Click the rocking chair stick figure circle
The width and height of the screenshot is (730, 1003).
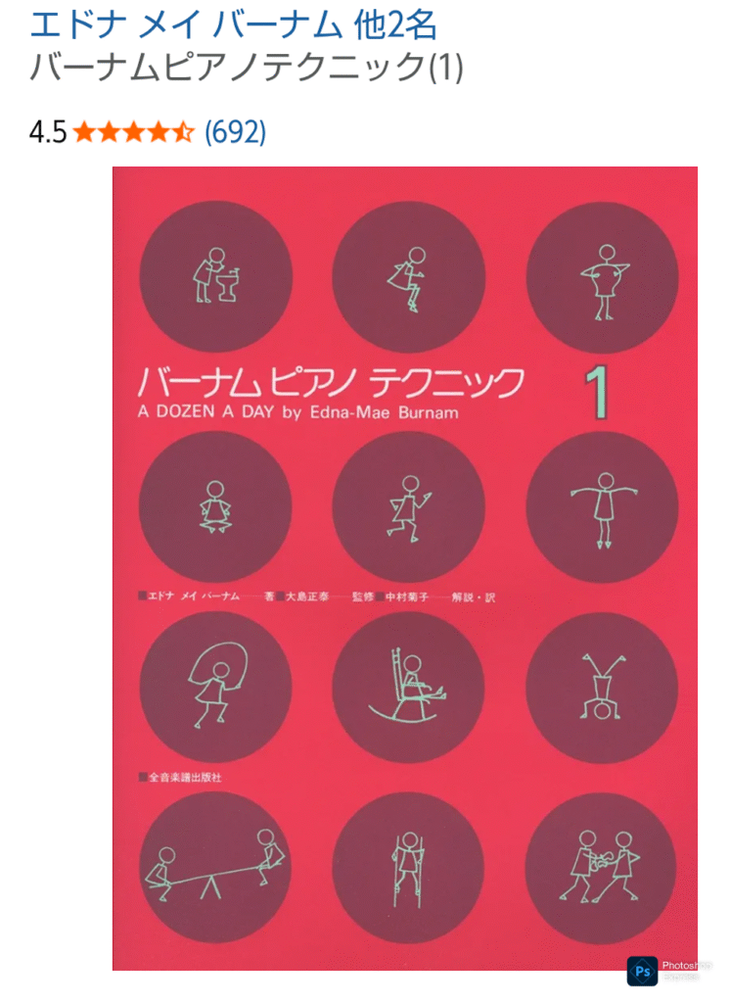click(x=409, y=689)
